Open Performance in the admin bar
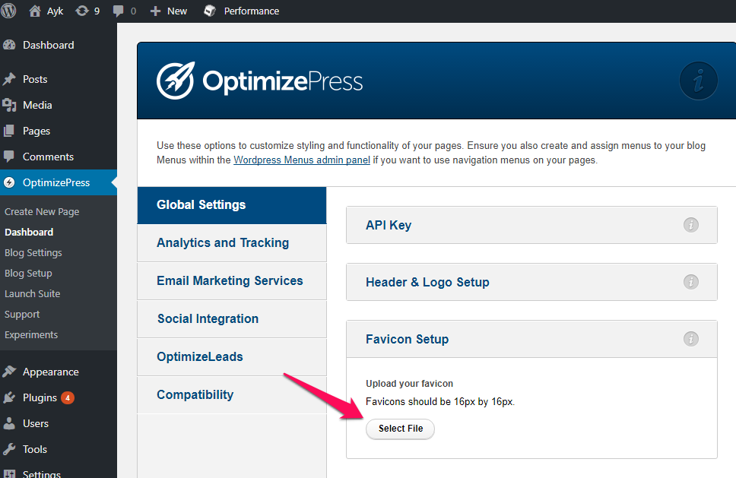Viewport: 736px width, 478px height. coord(242,11)
